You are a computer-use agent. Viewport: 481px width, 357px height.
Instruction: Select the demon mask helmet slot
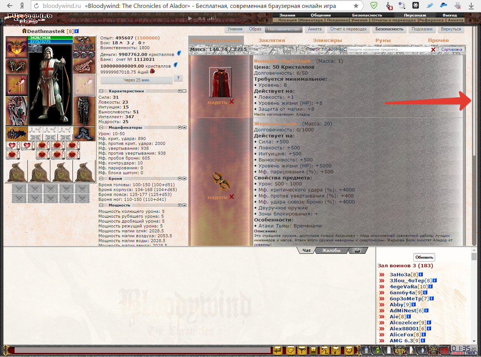point(17,47)
